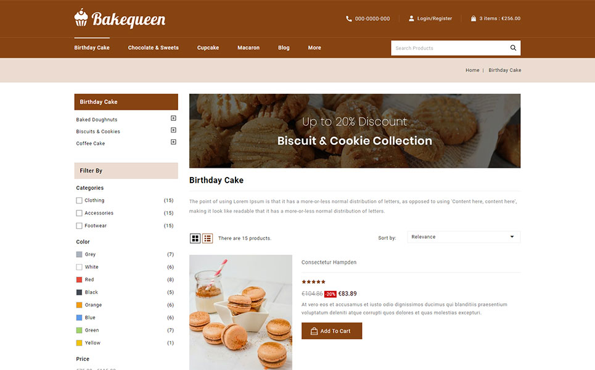The width and height of the screenshot is (595, 370).
Task: Go to Home breadcrumb link
Action: pos(472,70)
